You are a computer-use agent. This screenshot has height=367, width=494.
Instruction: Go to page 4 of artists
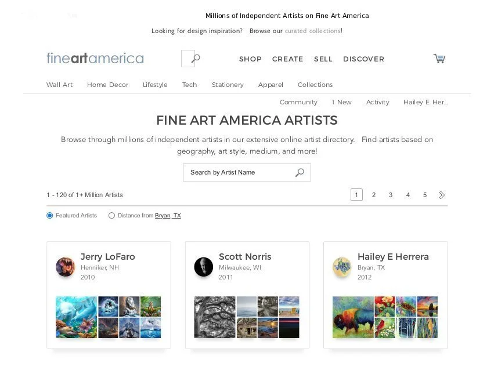[x=408, y=195]
